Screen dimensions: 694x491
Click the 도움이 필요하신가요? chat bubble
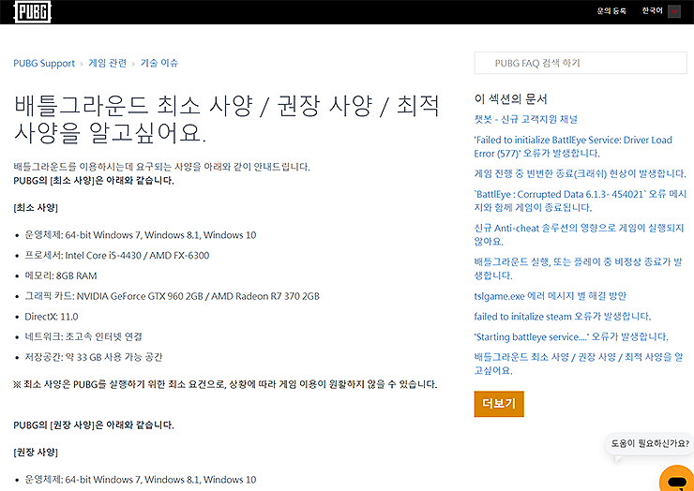pyautogui.click(x=650, y=443)
